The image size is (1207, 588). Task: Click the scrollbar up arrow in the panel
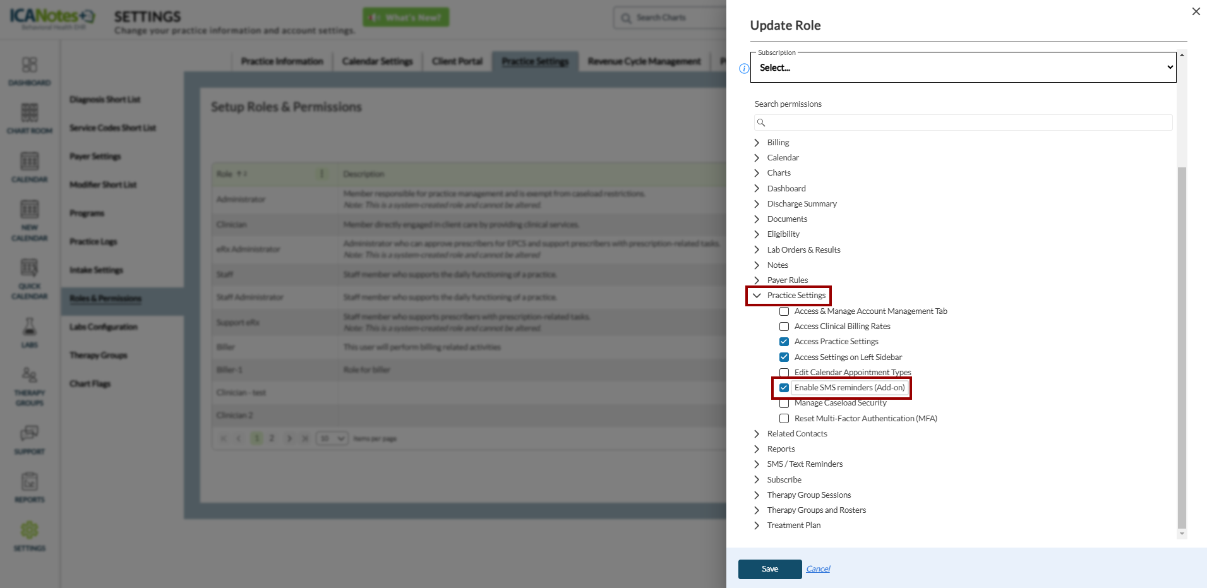[1182, 56]
